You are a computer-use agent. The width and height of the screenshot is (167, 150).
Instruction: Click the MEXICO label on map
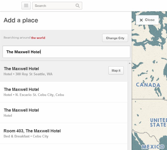pyautogui.click(x=153, y=147)
